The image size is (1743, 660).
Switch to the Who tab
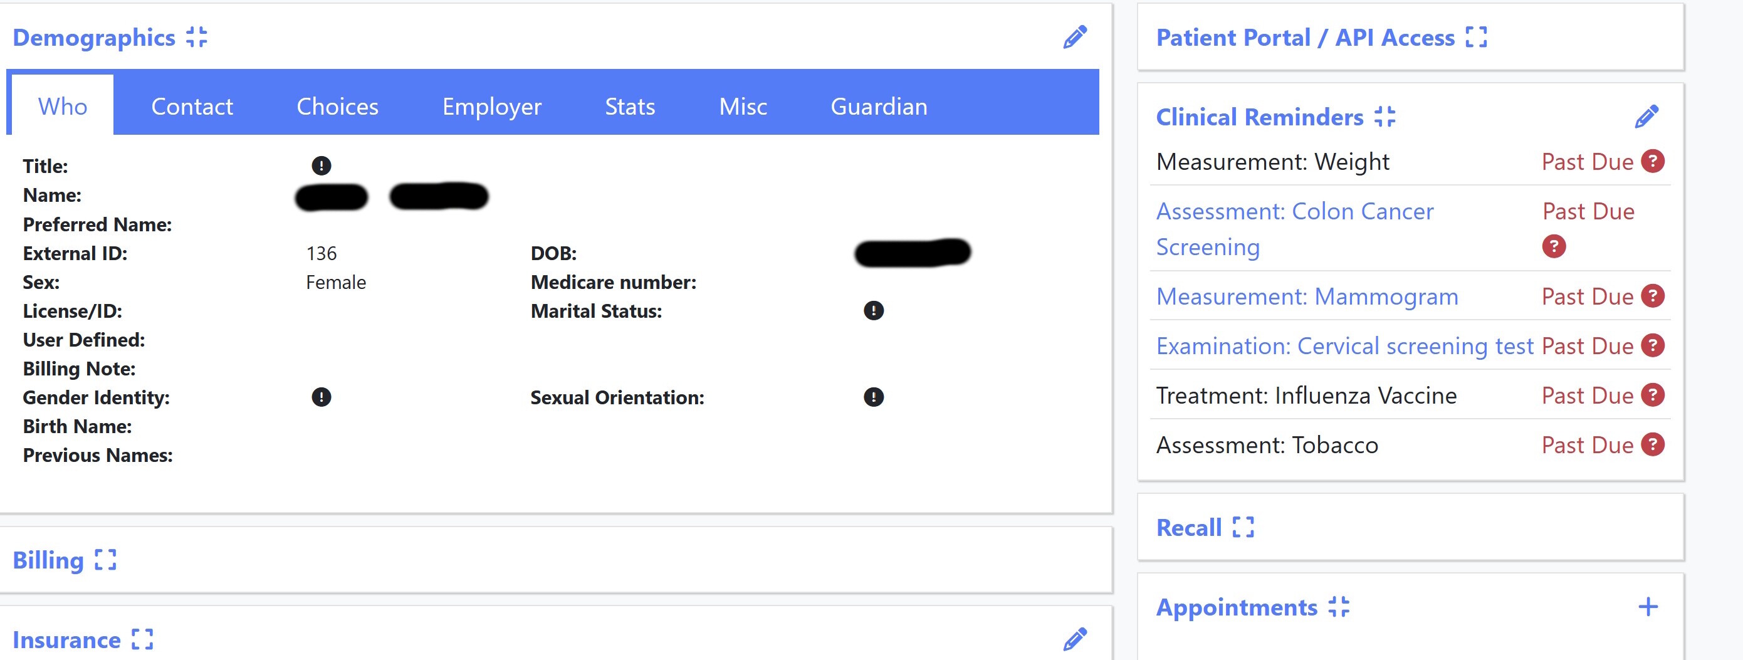click(x=62, y=107)
